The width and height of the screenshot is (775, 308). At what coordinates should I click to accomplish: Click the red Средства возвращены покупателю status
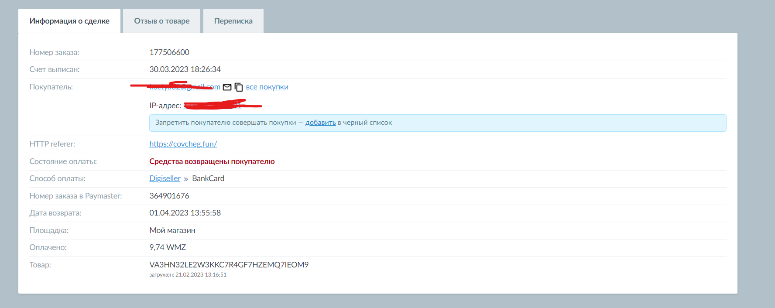click(212, 161)
